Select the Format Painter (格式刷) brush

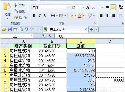(x=21, y=18)
